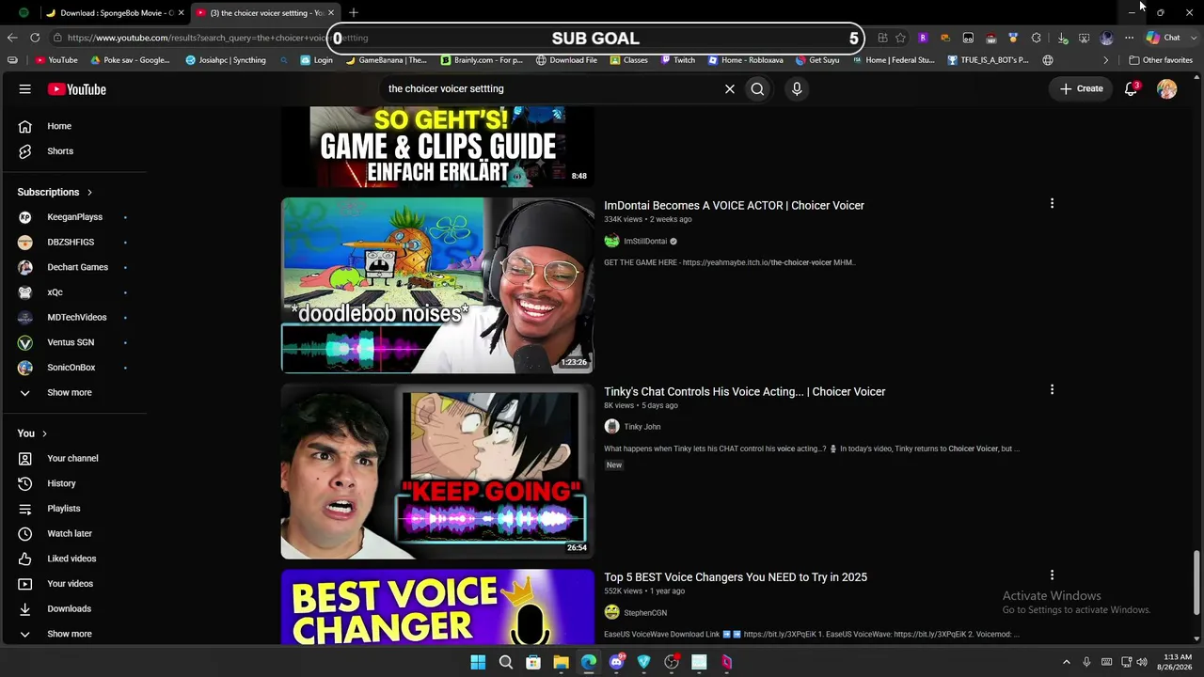Image resolution: width=1204 pixels, height=677 pixels.
Task: Open the Other favorites folder
Action: coord(1161,60)
